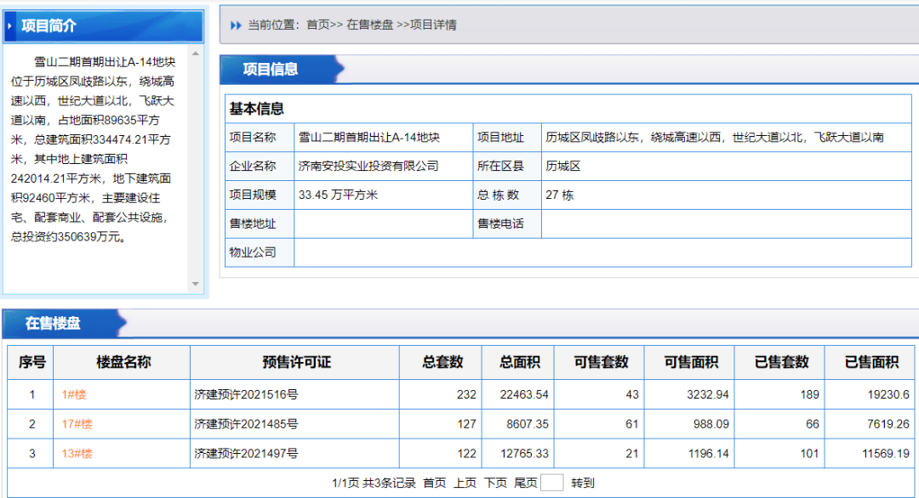This screenshot has height=498, width=919.
Task: Open the 17#楼 building link
Action: click(77, 424)
